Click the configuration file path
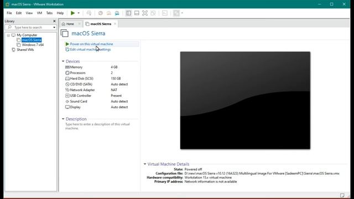 click(262, 174)
